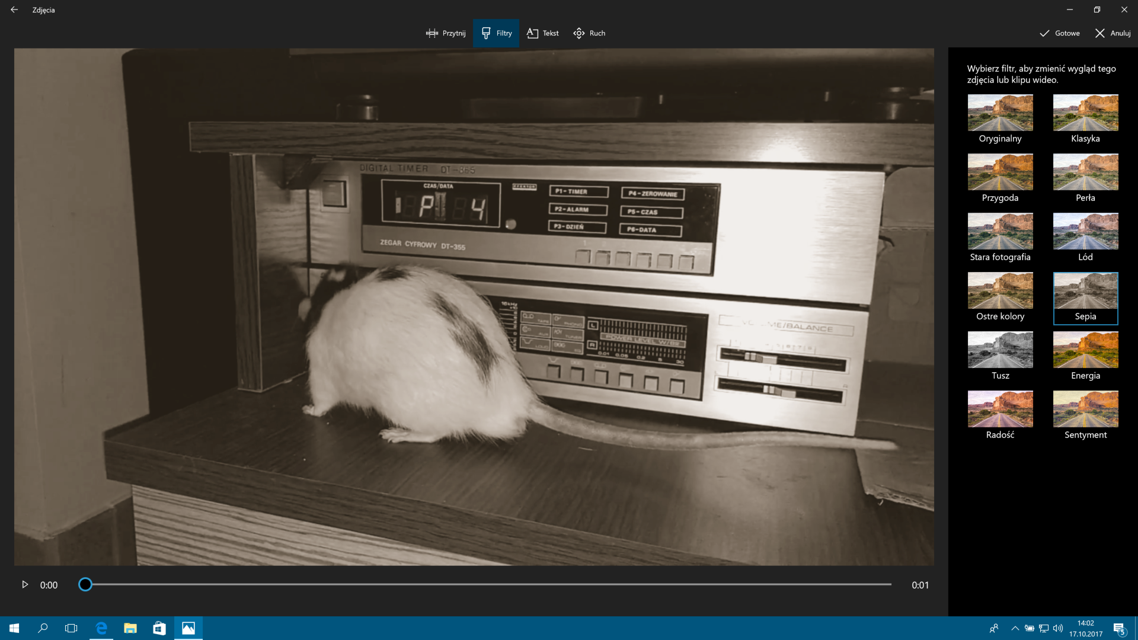
Task: Apply the Tusz black-and-white filter
Action: pyautogui.click(x=1000, y=350)
